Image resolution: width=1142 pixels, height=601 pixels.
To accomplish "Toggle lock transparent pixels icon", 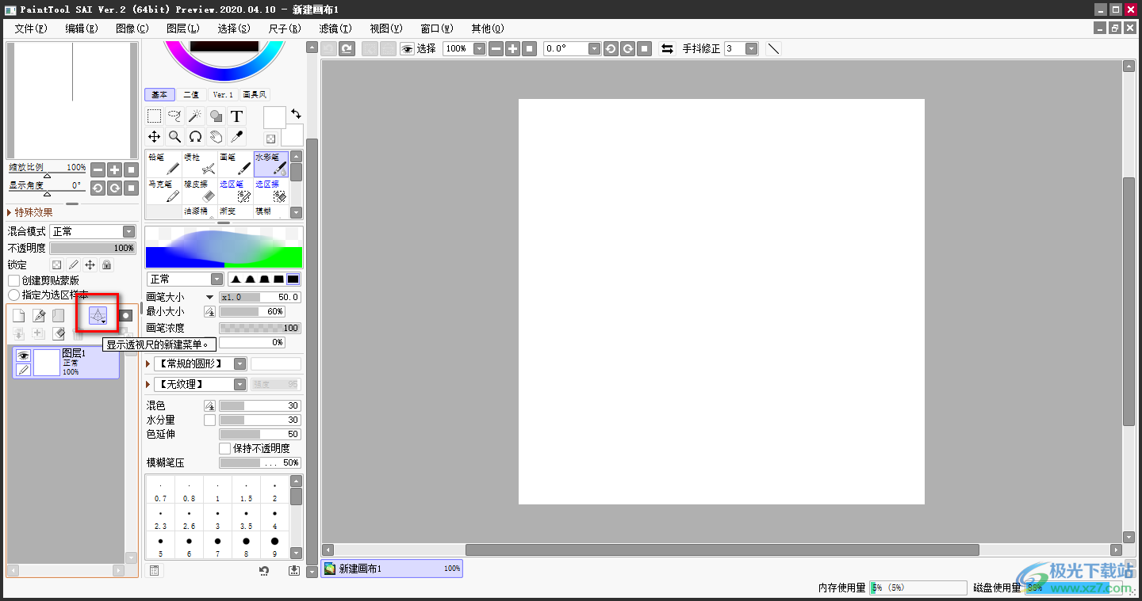I will pyautogui.click(x=56, y=265).
